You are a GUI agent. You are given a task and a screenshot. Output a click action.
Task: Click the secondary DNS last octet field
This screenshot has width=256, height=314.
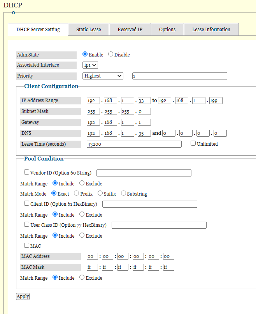coord(220,133)
